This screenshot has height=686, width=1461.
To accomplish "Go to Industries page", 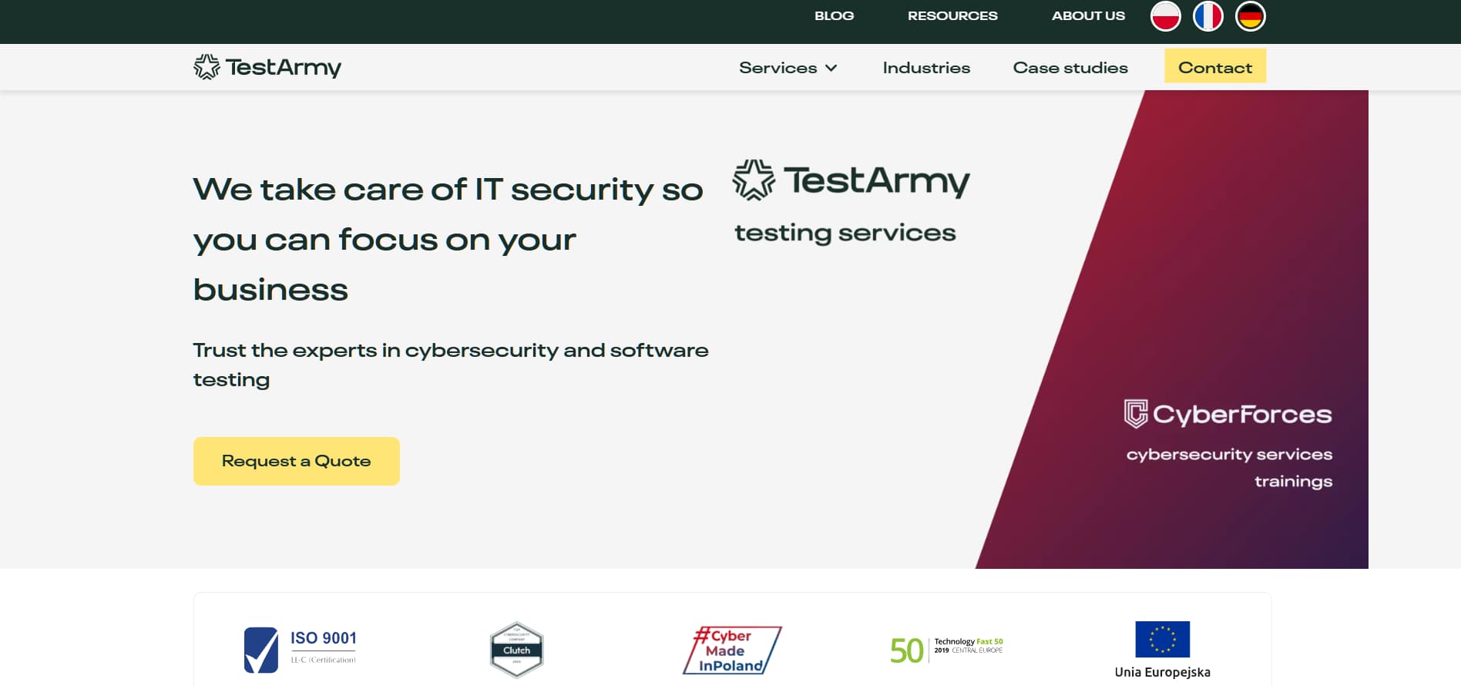I will (x=926, y=68).
